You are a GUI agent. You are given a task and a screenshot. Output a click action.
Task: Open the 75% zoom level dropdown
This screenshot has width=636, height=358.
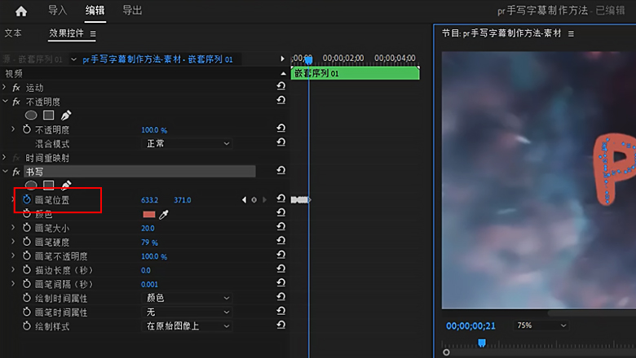(x=541, y=325)
